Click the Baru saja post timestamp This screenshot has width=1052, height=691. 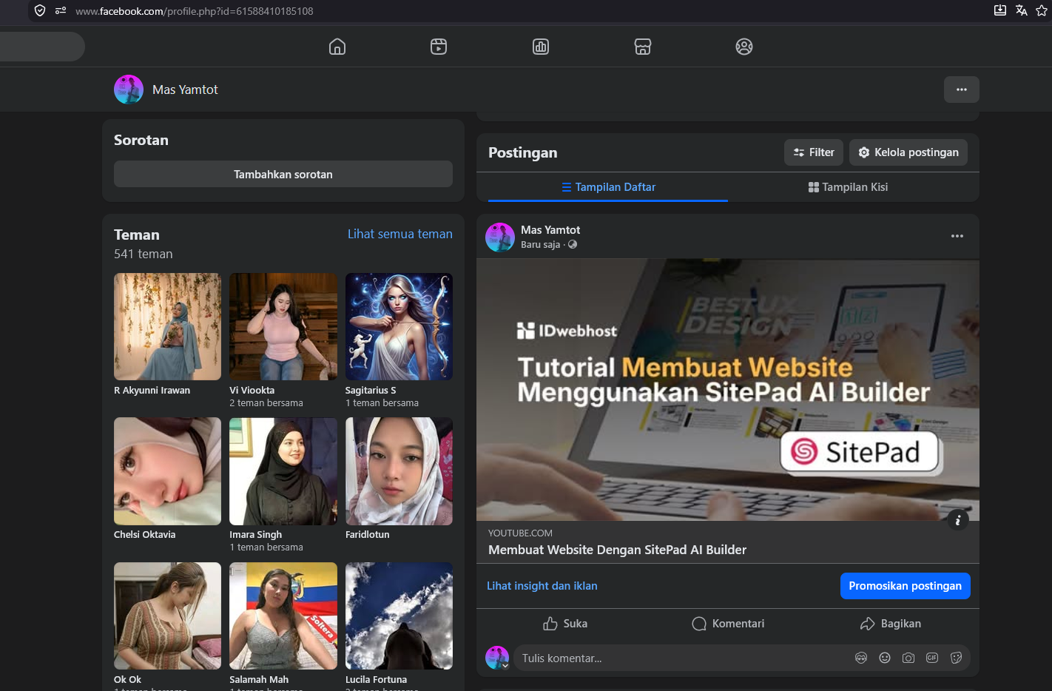point(540,244)
